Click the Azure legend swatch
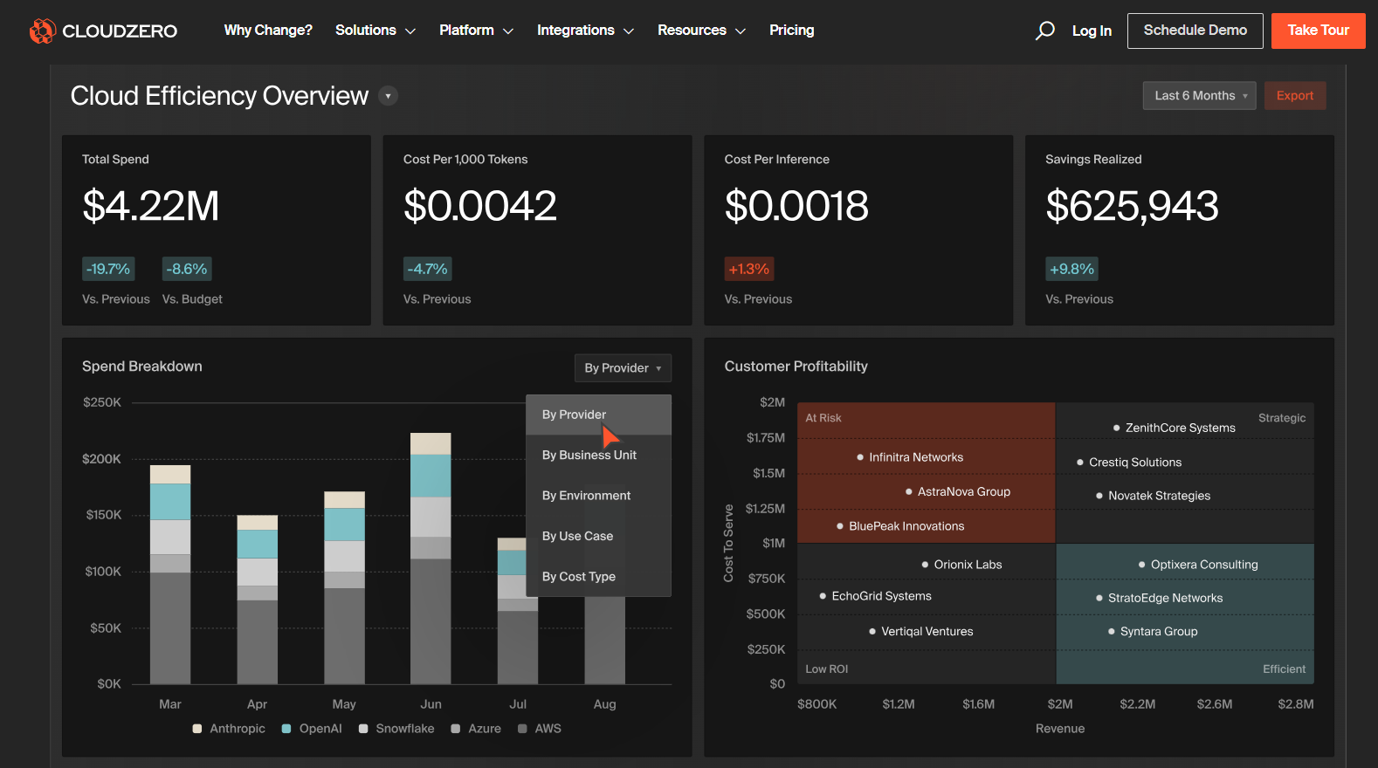 pyautogui.click(x=456, y=729)
